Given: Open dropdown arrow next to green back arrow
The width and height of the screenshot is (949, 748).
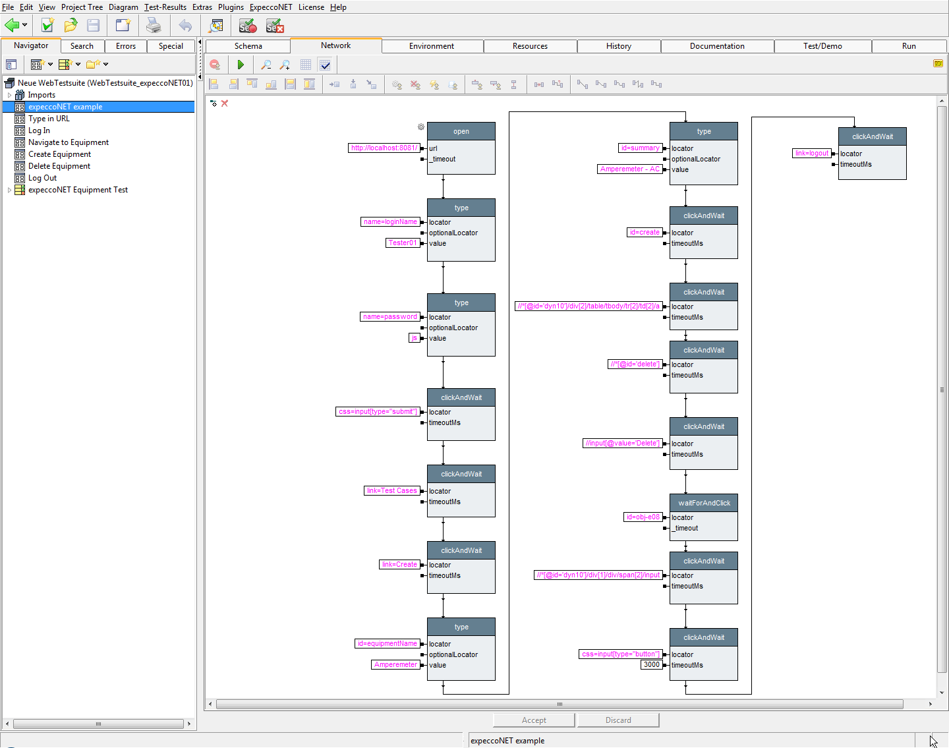Looking at the screenshot, I should tap(25, 26).
